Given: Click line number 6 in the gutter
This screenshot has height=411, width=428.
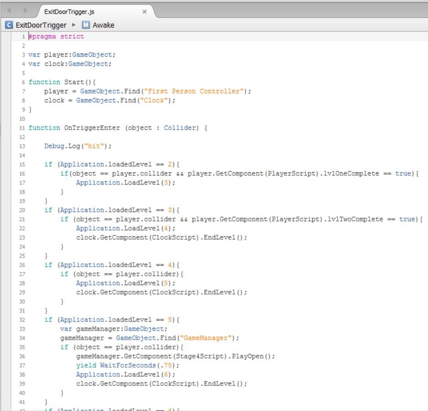Looking at the screenshot, I should pyautogui.click(x=23, y=82).
